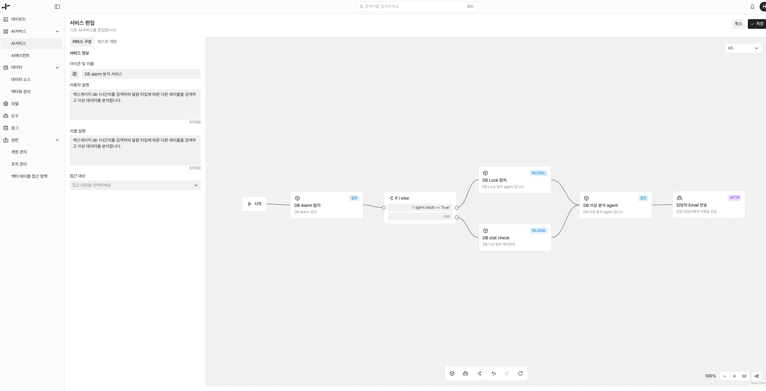The width and height of the screenshot is (766, 391).
Task: Click the branch condition toolbar icon
Action: click(479, 373)
